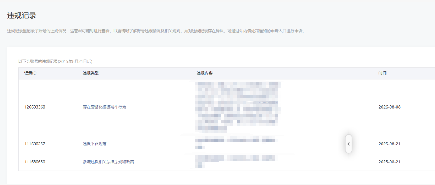Click the date in row 111680650
435x185 pixels.
tap(390, 162)
